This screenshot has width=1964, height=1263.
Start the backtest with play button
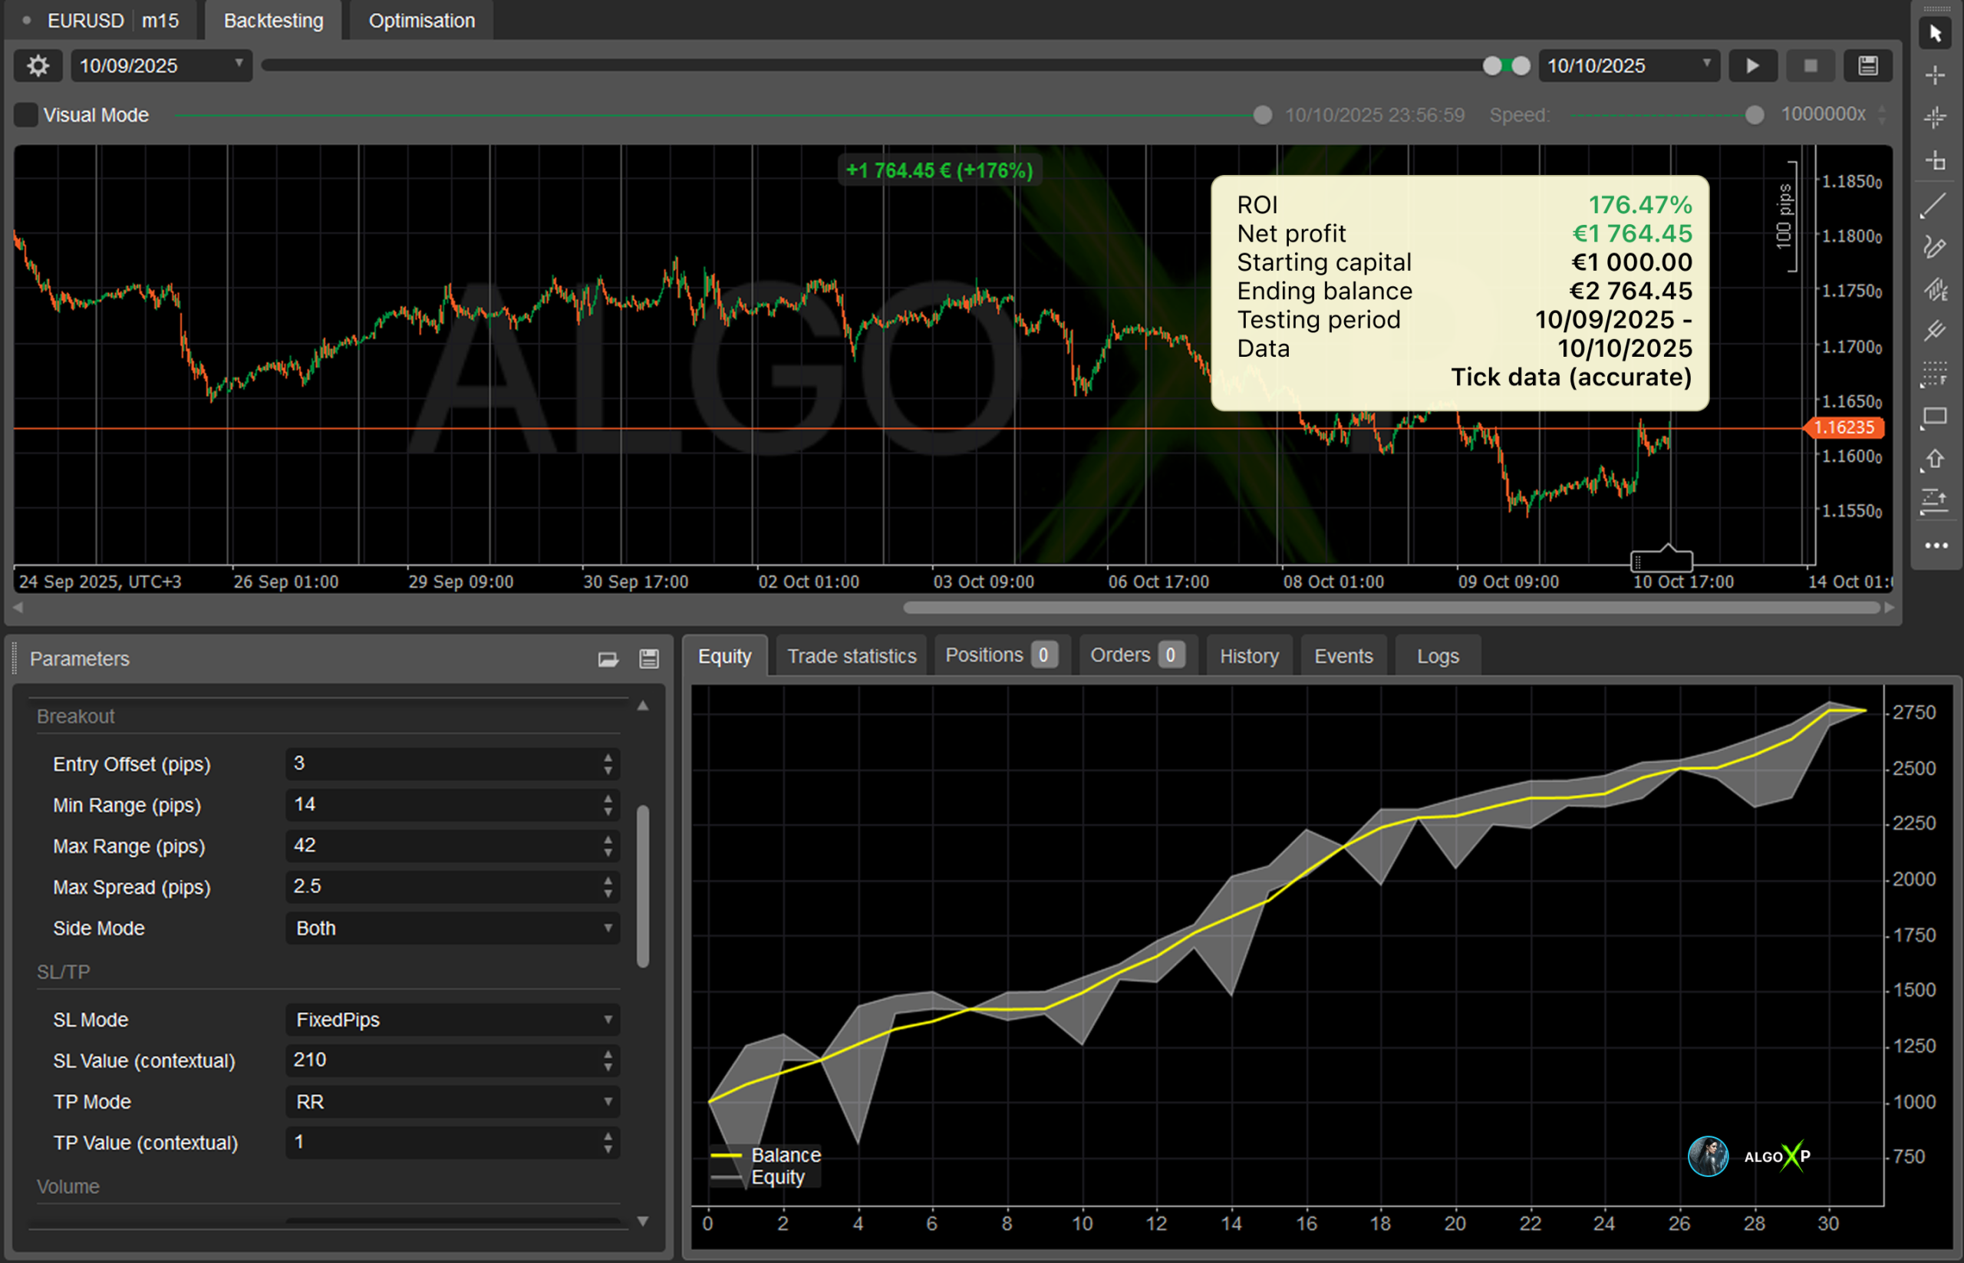(x=1752, y=66)
